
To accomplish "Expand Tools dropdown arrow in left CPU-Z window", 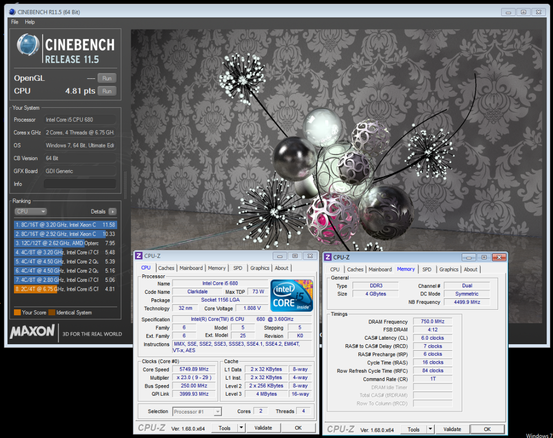I will point(241,428).
